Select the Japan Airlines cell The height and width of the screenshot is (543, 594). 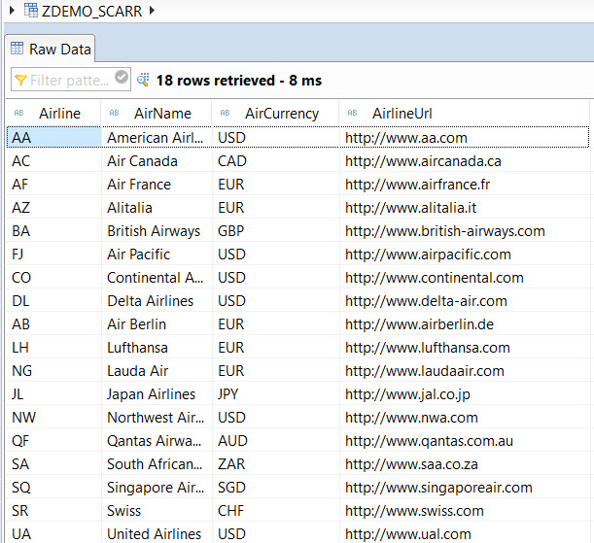pos(157,394)
